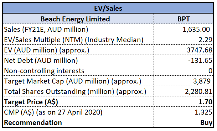217x131 pixels.
Task: Select the BPT ticker cell
Action: 184,19
